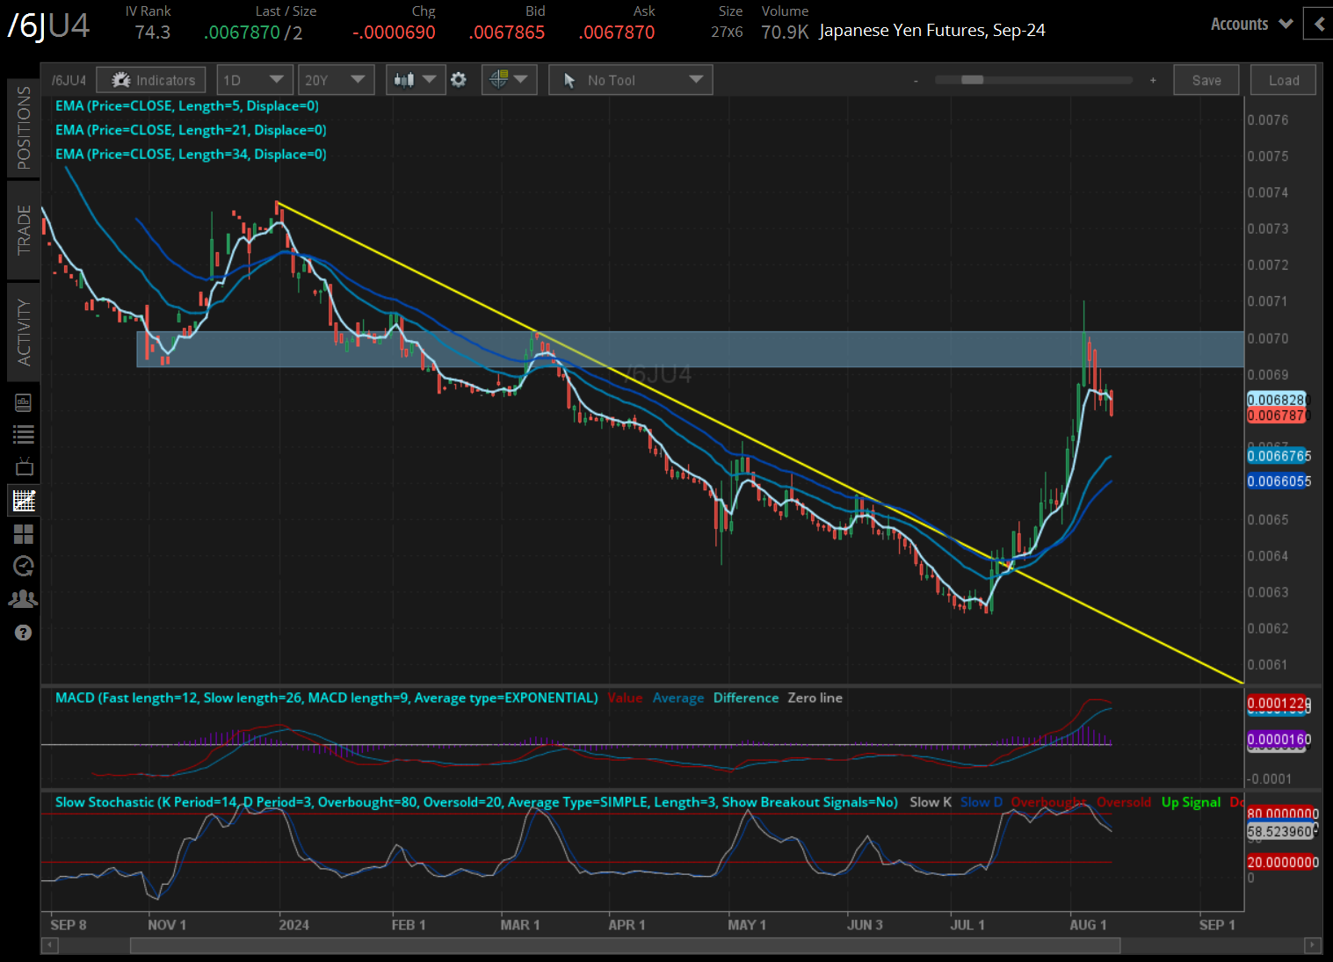Open the chart settings gear

point(459,79)
